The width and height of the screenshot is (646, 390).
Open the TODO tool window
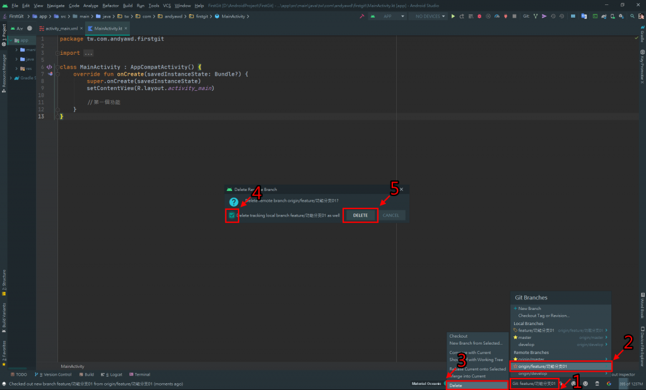tap(19, 374)
